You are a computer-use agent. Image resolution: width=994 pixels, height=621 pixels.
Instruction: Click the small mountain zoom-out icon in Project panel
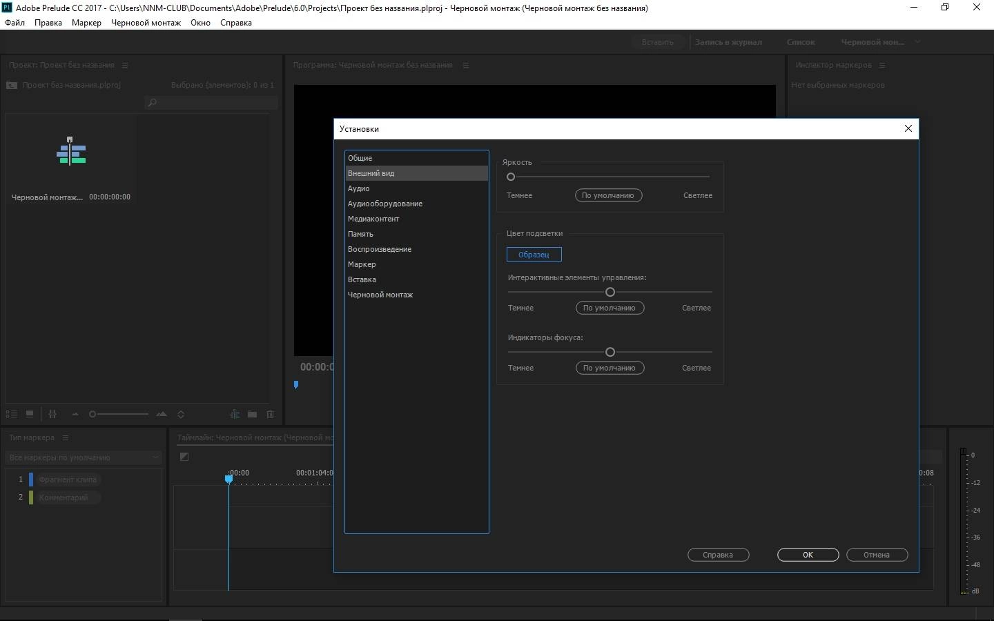(x=75, y=415)
